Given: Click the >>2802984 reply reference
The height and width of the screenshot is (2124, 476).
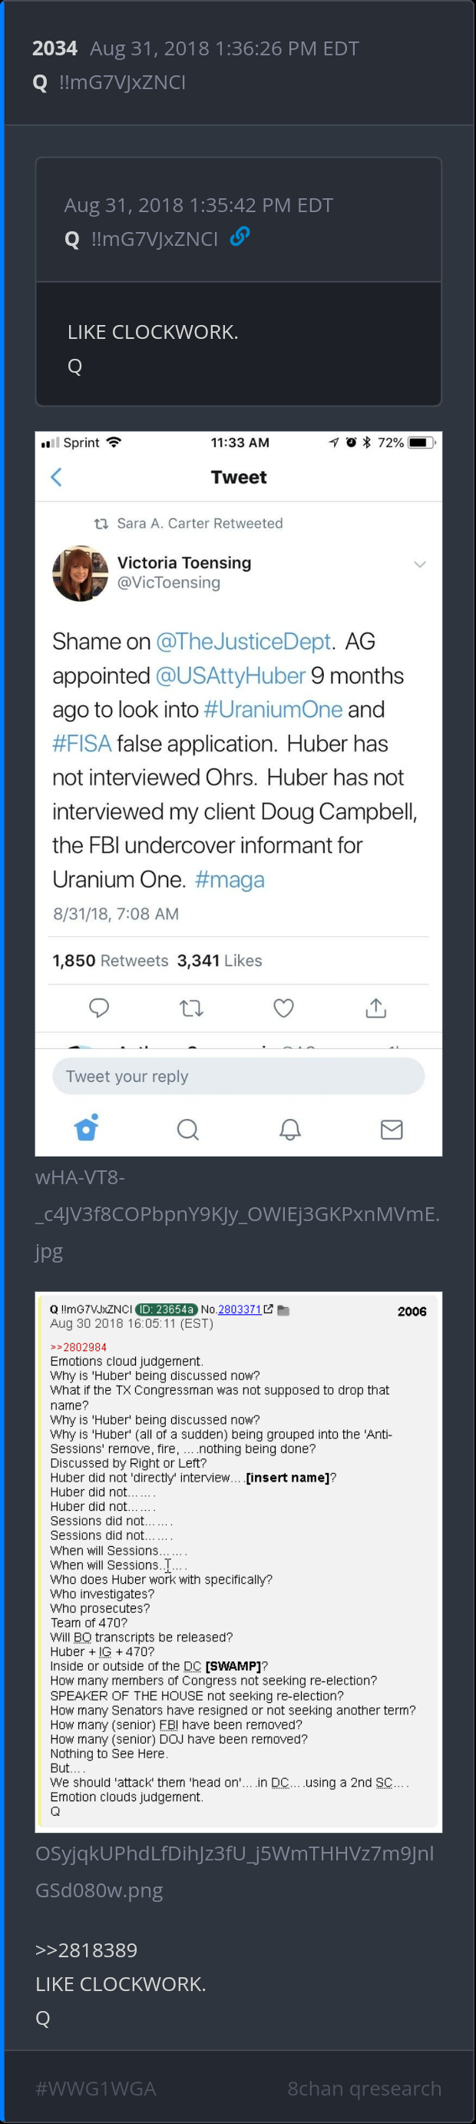Looking at the screenshot, I should pyautogui.click(x=78, y=1347).
